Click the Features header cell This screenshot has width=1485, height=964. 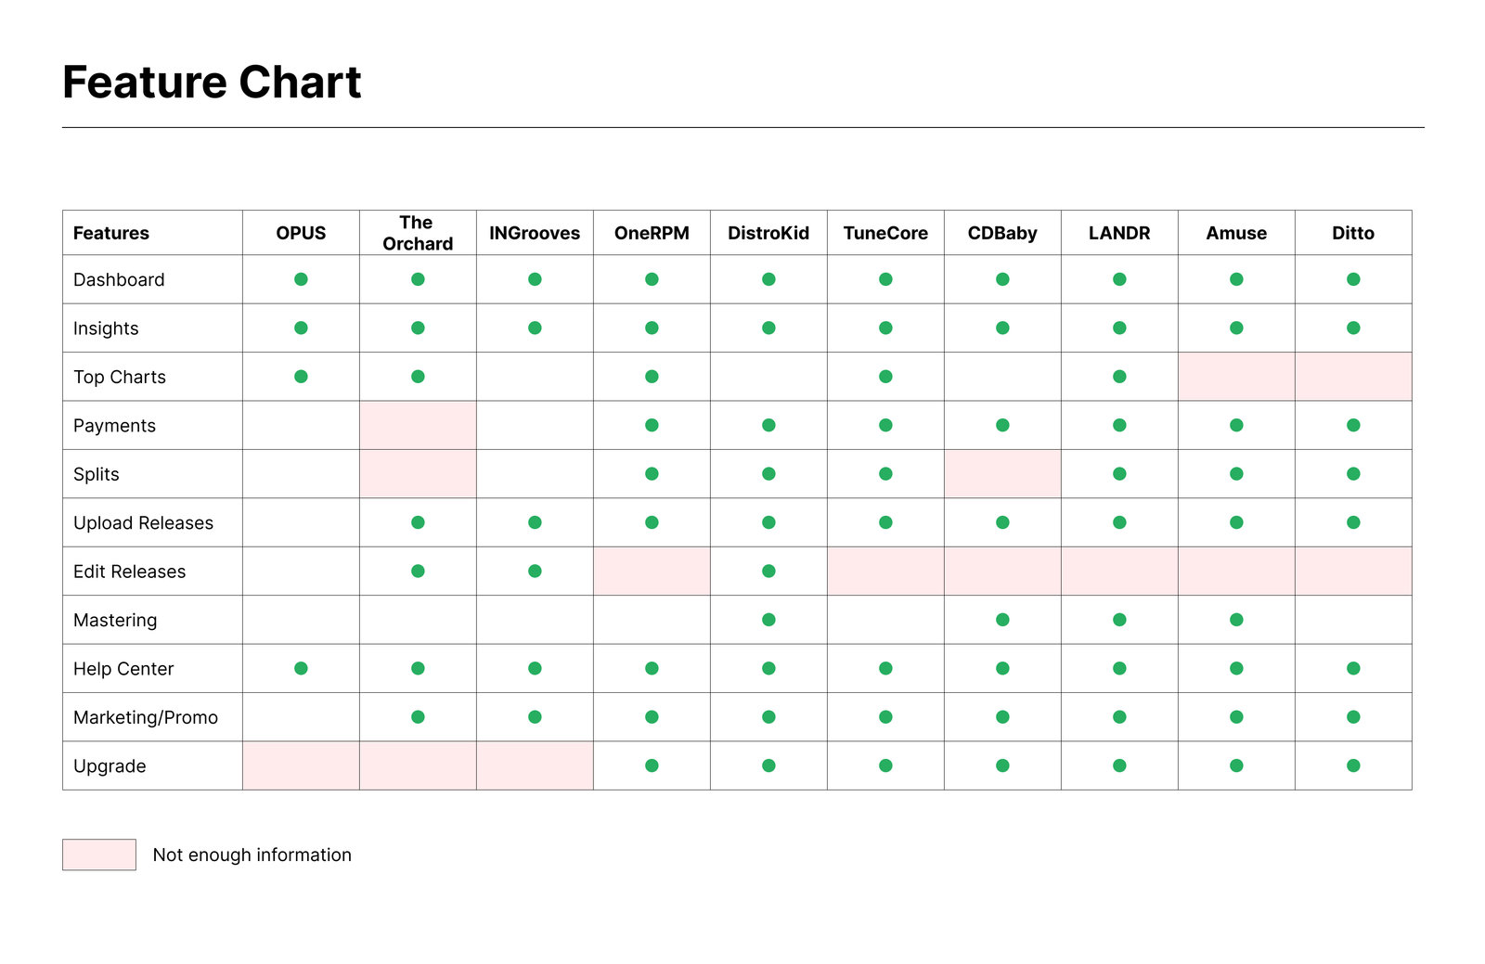[x=111, y=233]
